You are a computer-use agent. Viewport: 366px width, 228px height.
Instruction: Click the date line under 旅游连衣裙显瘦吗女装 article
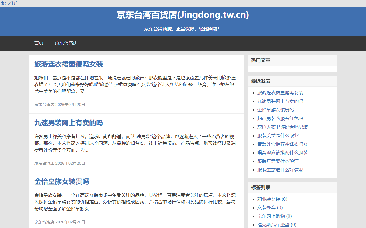60,105
